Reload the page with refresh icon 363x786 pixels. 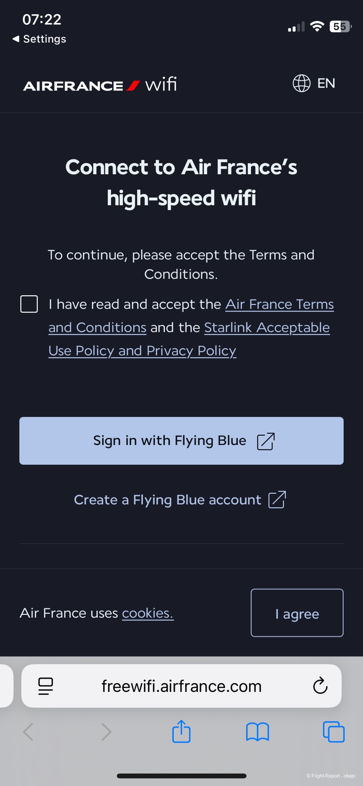[320, 686]
